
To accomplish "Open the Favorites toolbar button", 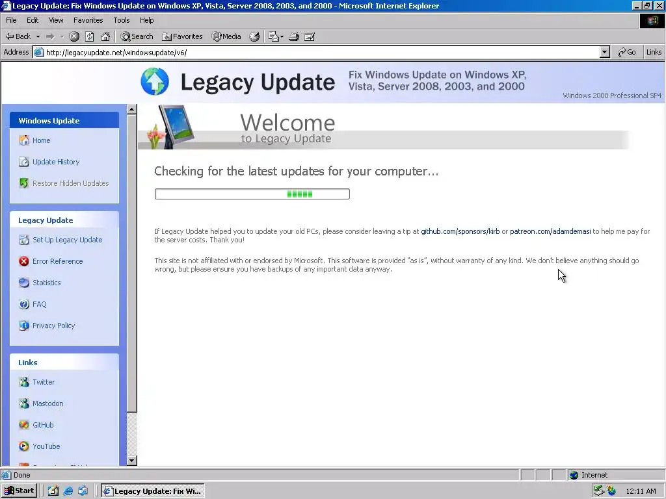I will coord(183,36).
